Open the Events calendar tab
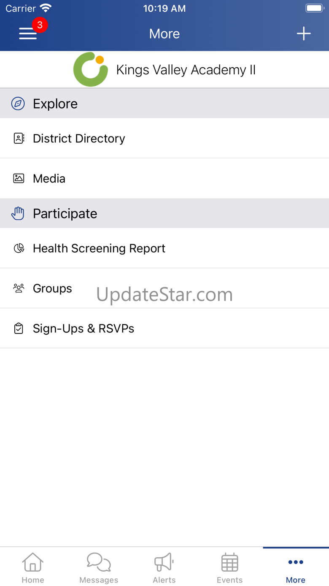The width and height of the screenshot is (329, 586). click(230, 567)
